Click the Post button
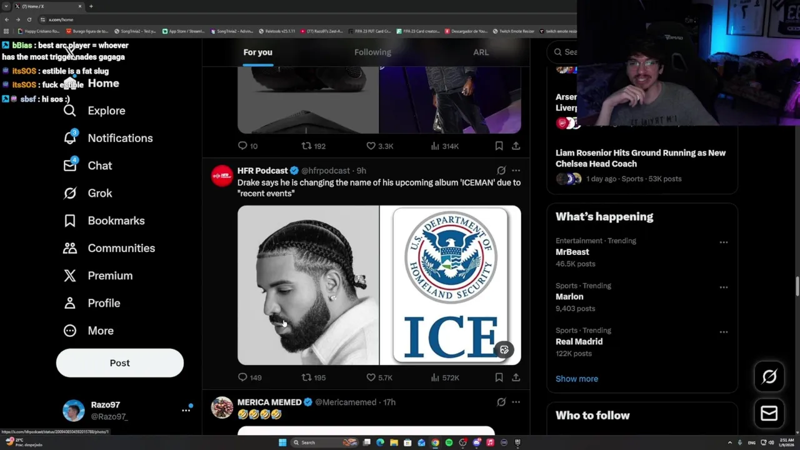The image size is (800, 450). tap(120, 363)
